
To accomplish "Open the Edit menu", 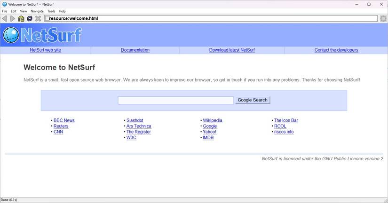I will coord(13,11).
